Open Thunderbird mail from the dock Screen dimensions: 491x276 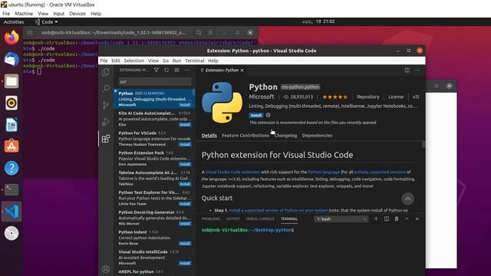tap(12, 60)
